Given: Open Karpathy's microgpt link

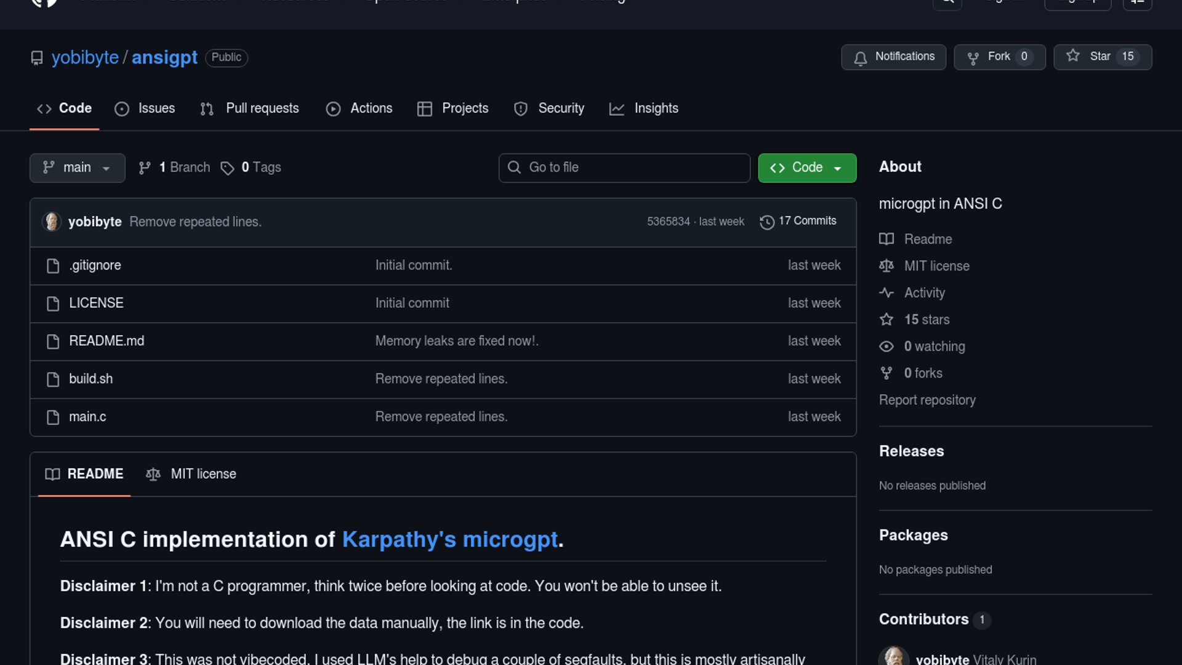Looking at the screenshot, I should (449, 539).
